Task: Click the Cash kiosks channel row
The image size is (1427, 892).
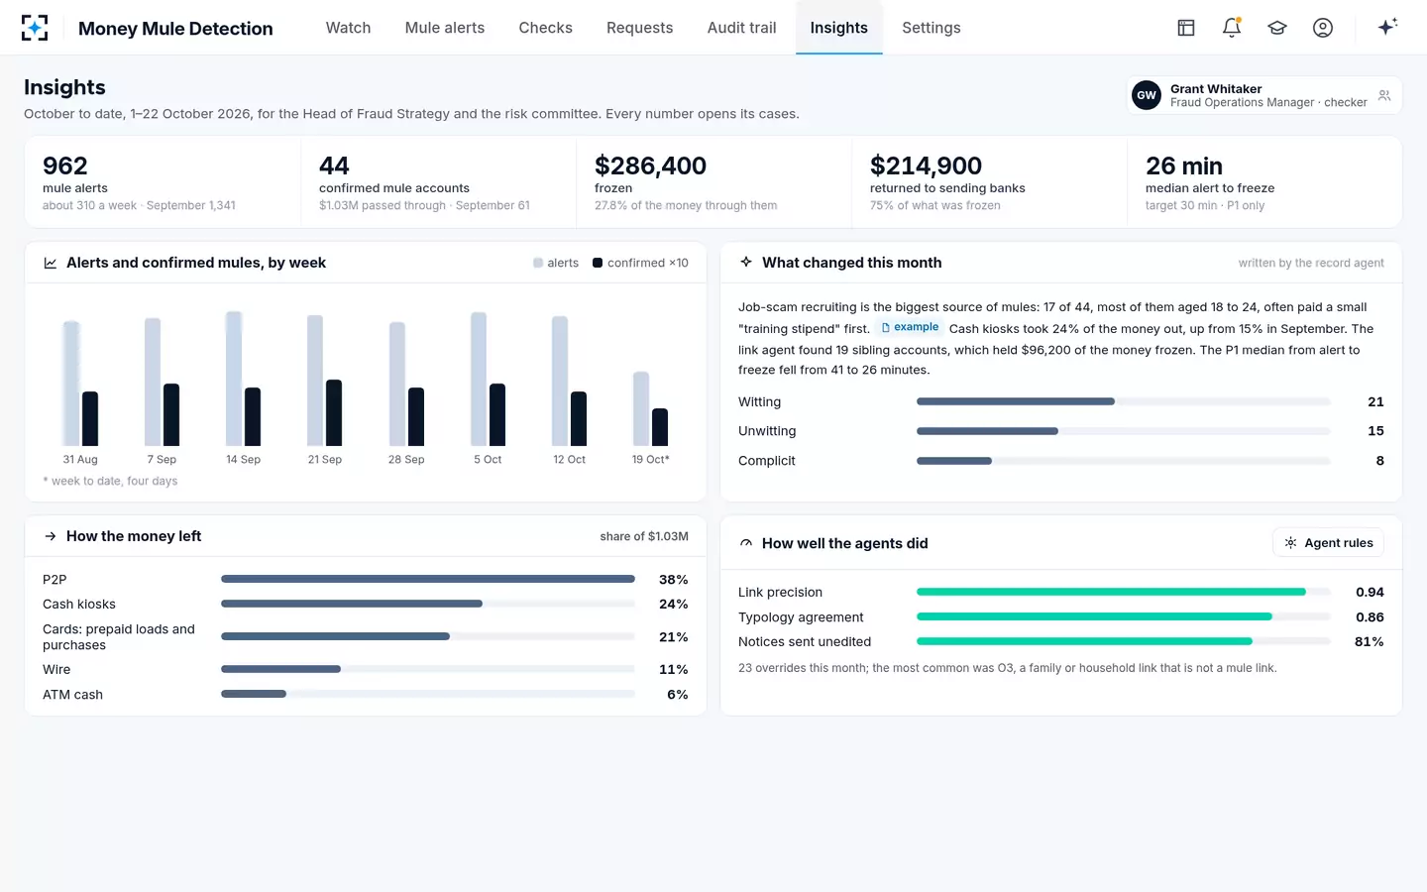Action: point(366,605)
